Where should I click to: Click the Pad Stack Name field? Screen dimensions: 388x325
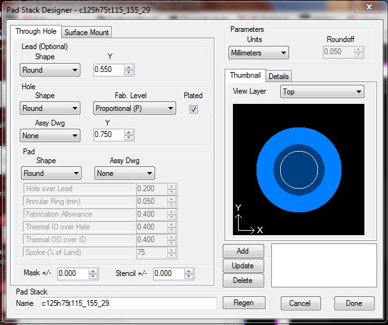click(128, 303)
